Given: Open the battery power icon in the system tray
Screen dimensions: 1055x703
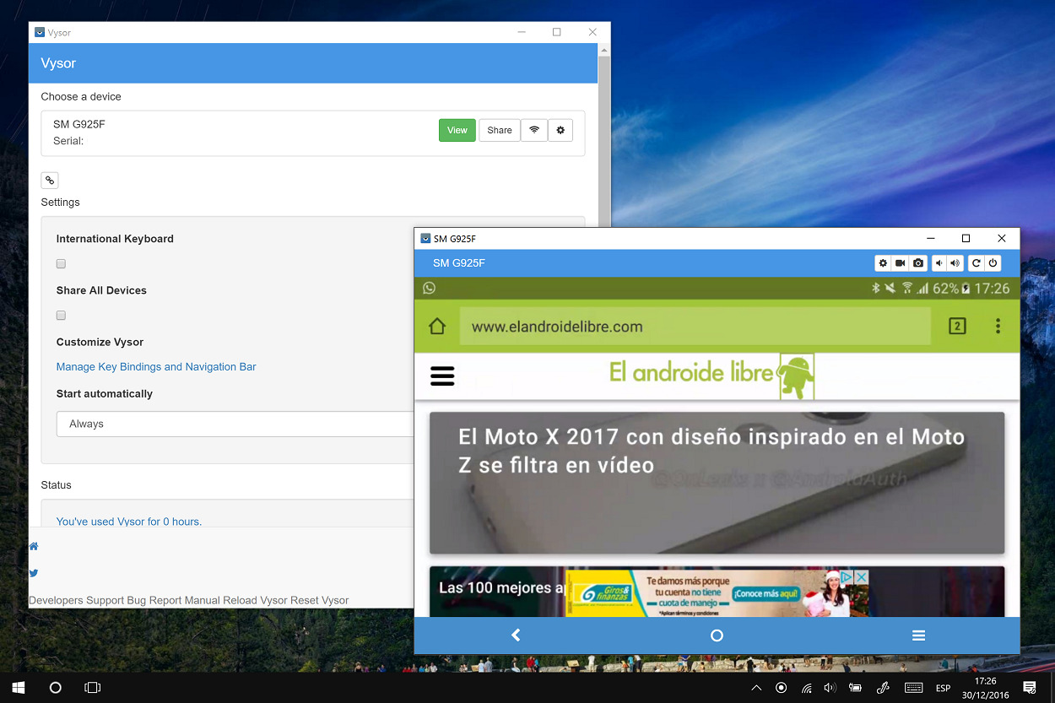Looking at the screenshot, I should [x=855, y=688].
